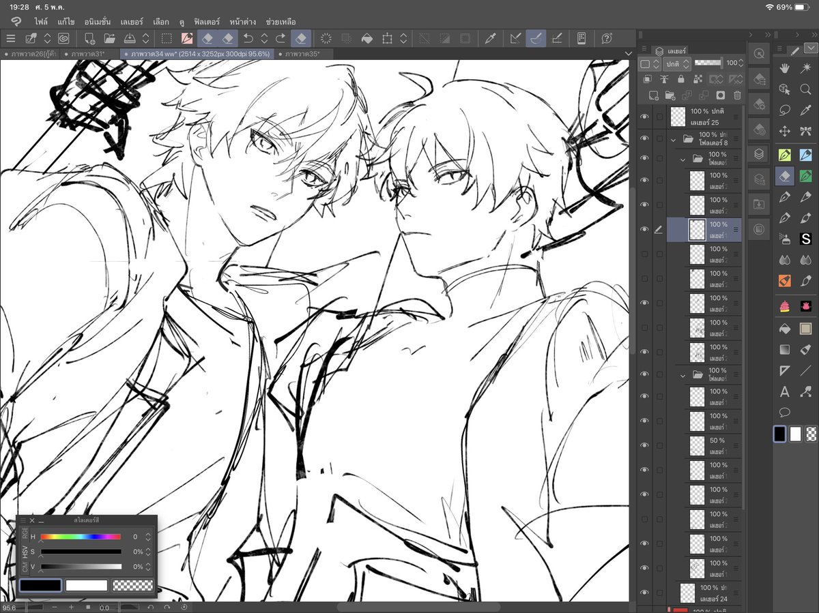Click the layer opacity slider

click(x=708, y=63)
